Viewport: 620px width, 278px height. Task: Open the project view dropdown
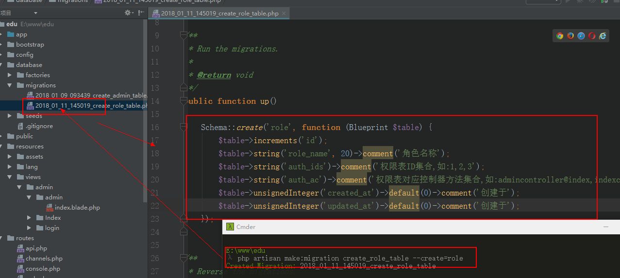[35, 13]
